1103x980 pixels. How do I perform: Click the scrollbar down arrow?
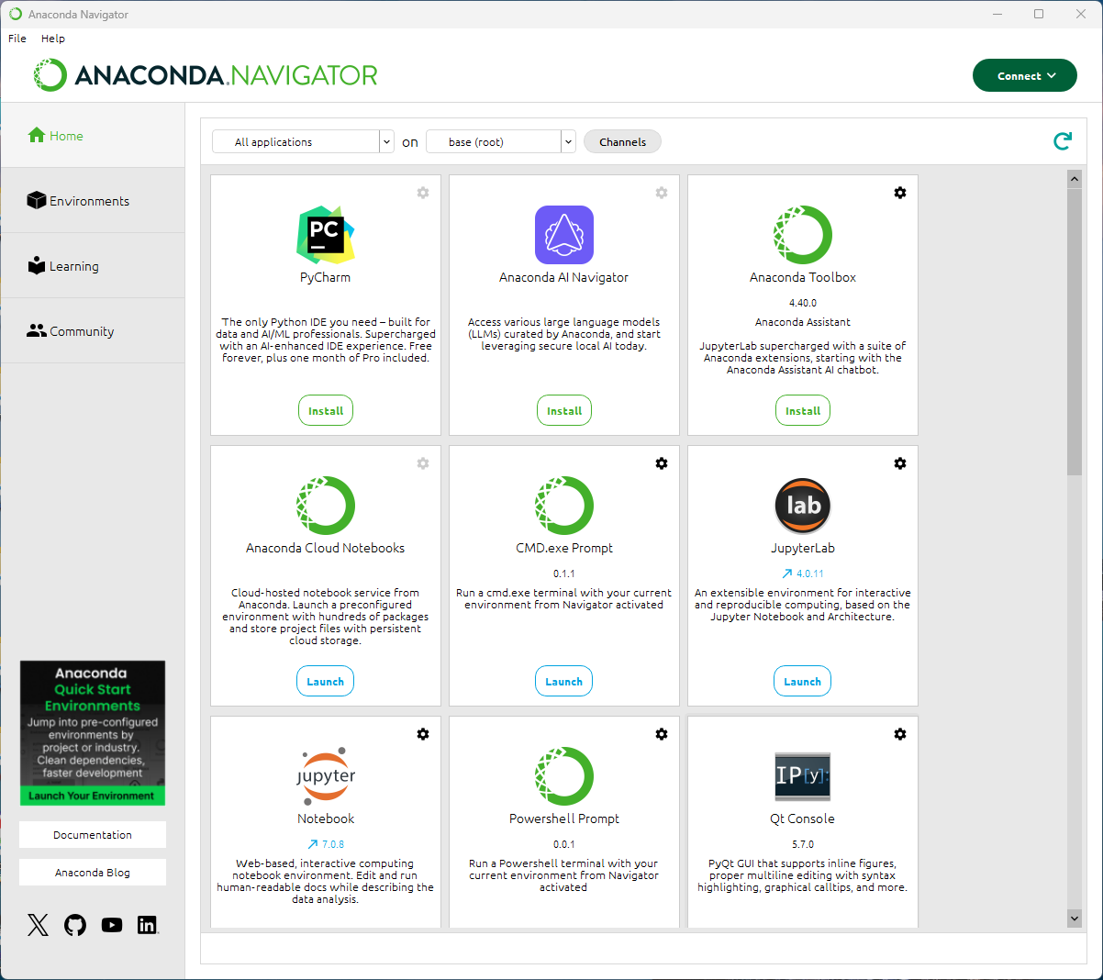pyautogui.click(x=1075, y=918)
